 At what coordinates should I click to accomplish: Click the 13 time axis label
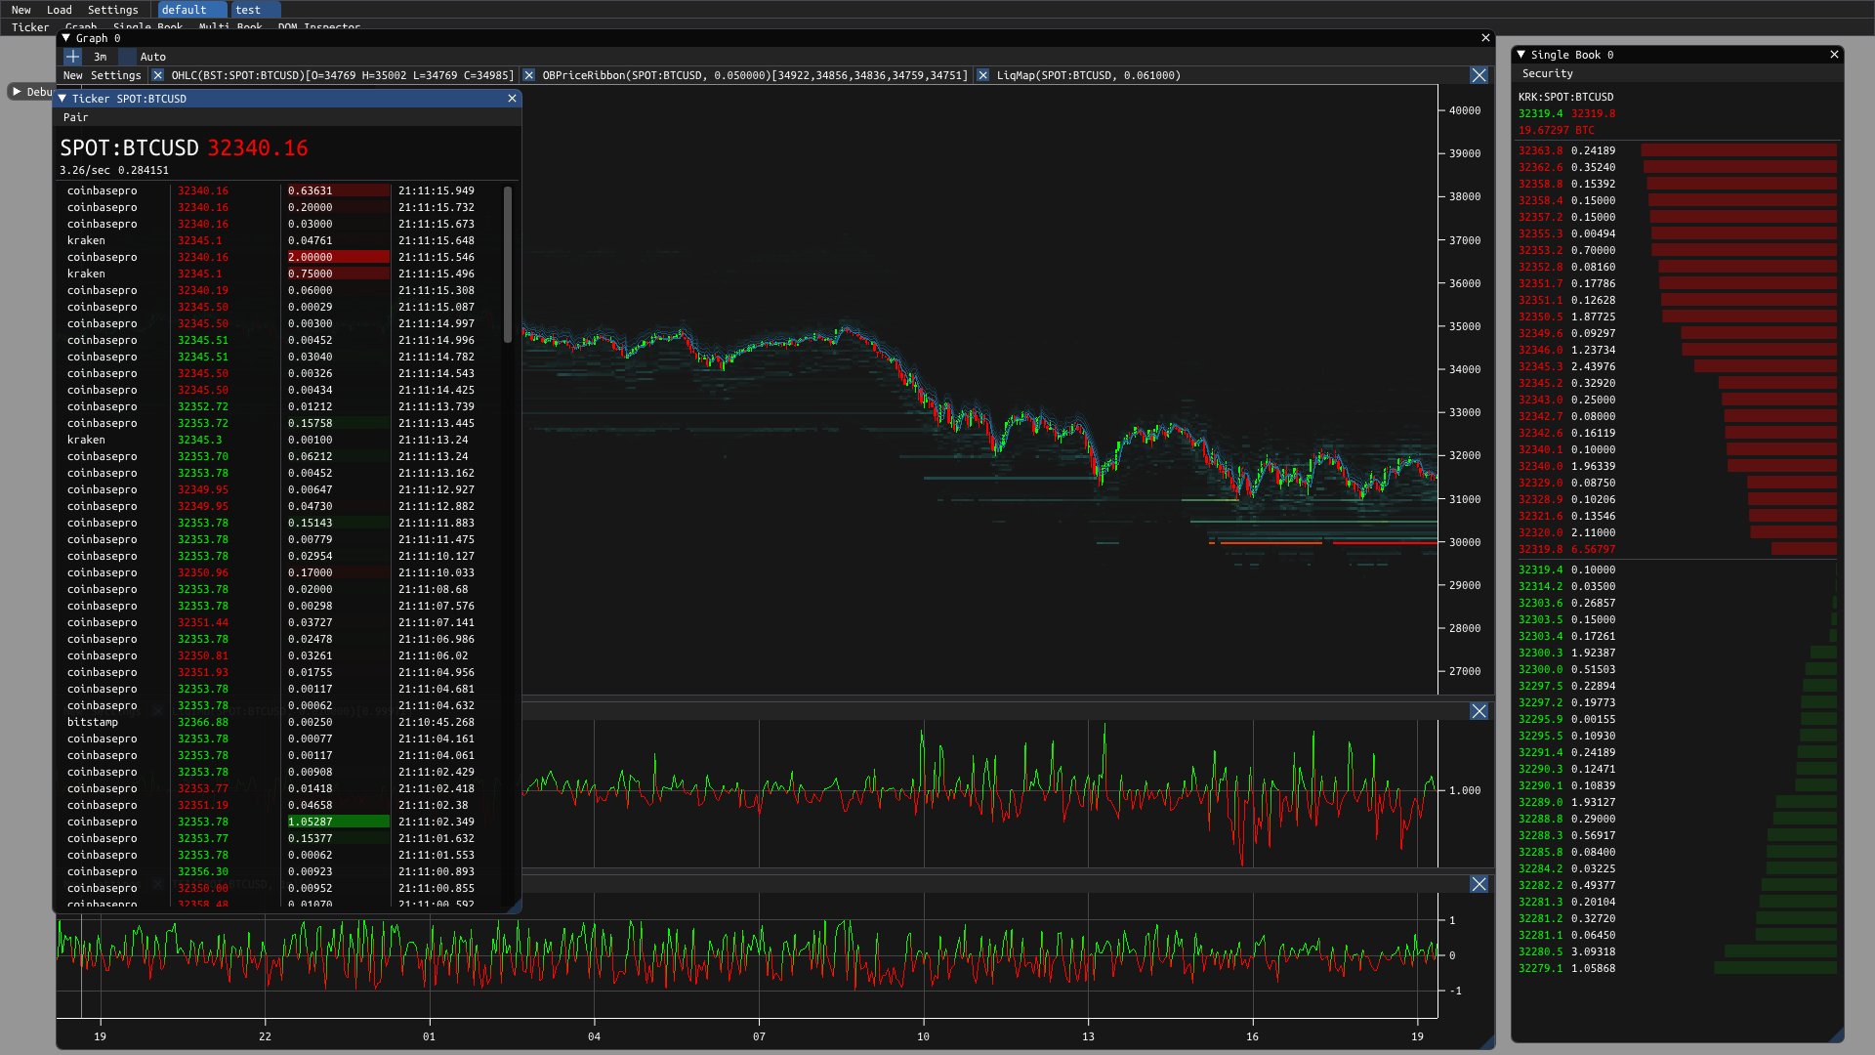[x=1088, y=1036]
